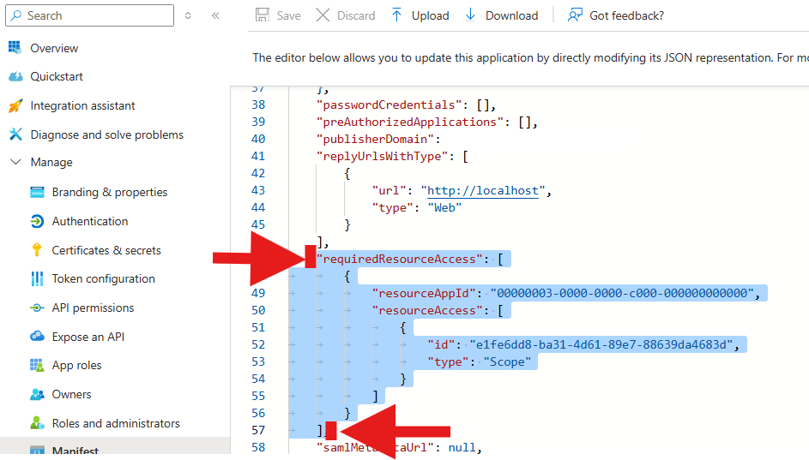This screenshot has width=809, height=460.
Task: Select Branding & properties in sidebar
Action: [x=109, y=192]
